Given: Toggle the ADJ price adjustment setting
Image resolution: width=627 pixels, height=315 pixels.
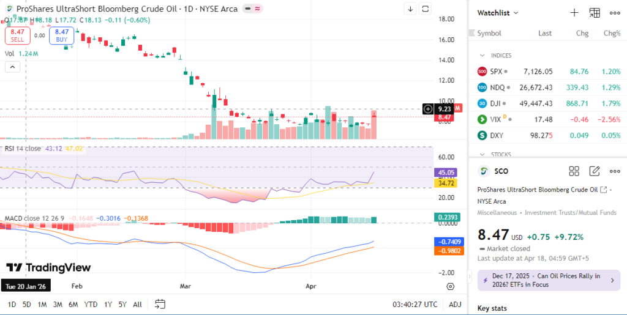Looking at the screenshot, I should (x=455, y=304).
